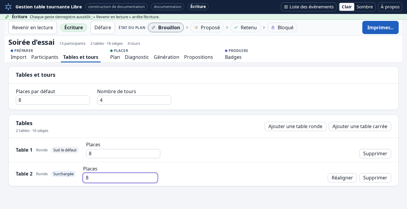The height and width of the screenshot is (209, 407).
Task: Click the 'Gestion table tournante Libre' title
Action: 49,7
